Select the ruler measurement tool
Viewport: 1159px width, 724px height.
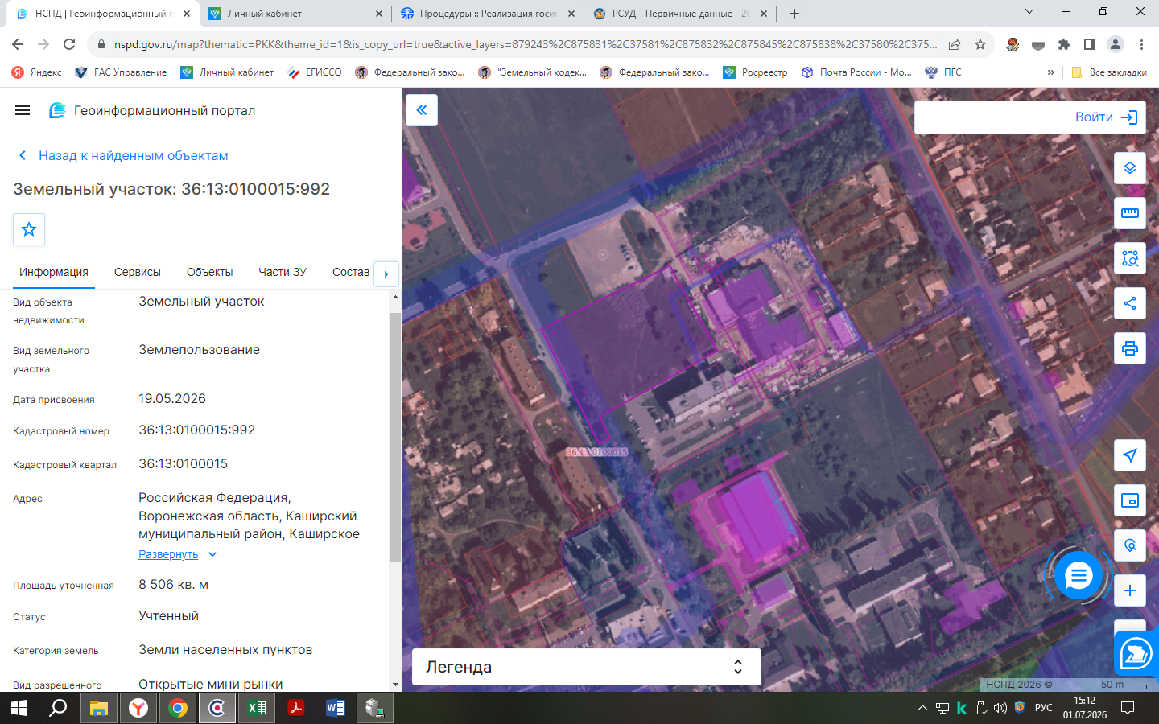(x=1130, y=213)
